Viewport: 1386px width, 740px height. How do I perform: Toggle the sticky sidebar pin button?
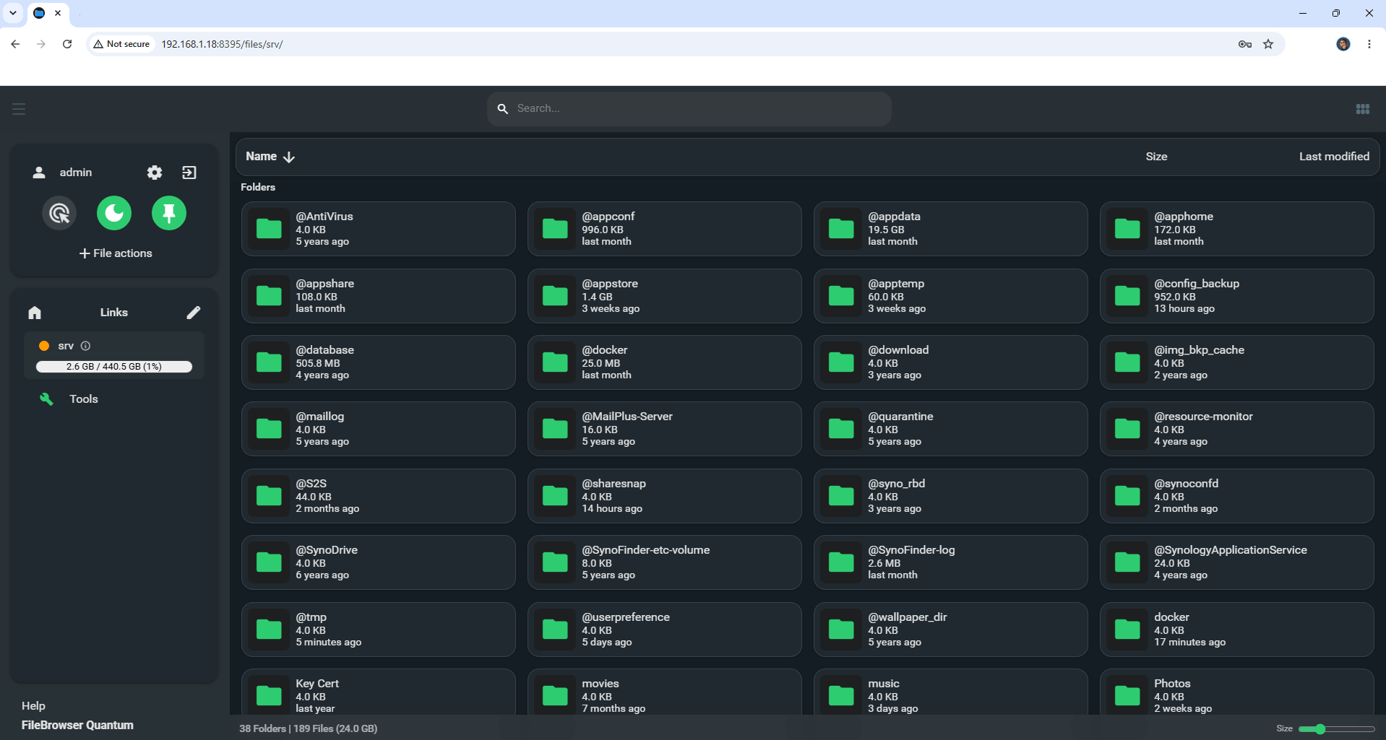point(169,213)
